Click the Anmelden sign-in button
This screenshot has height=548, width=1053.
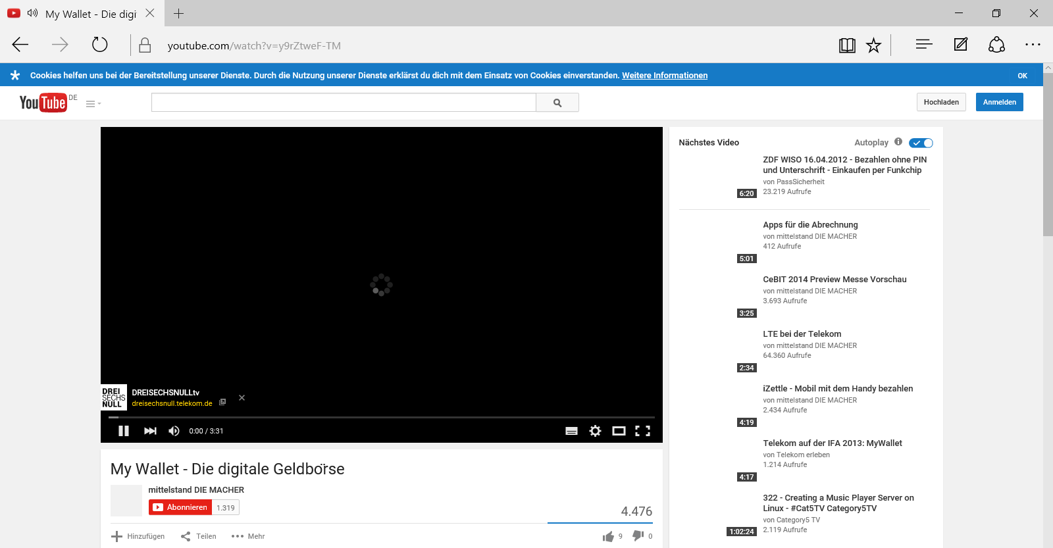(x=999, y=102)
